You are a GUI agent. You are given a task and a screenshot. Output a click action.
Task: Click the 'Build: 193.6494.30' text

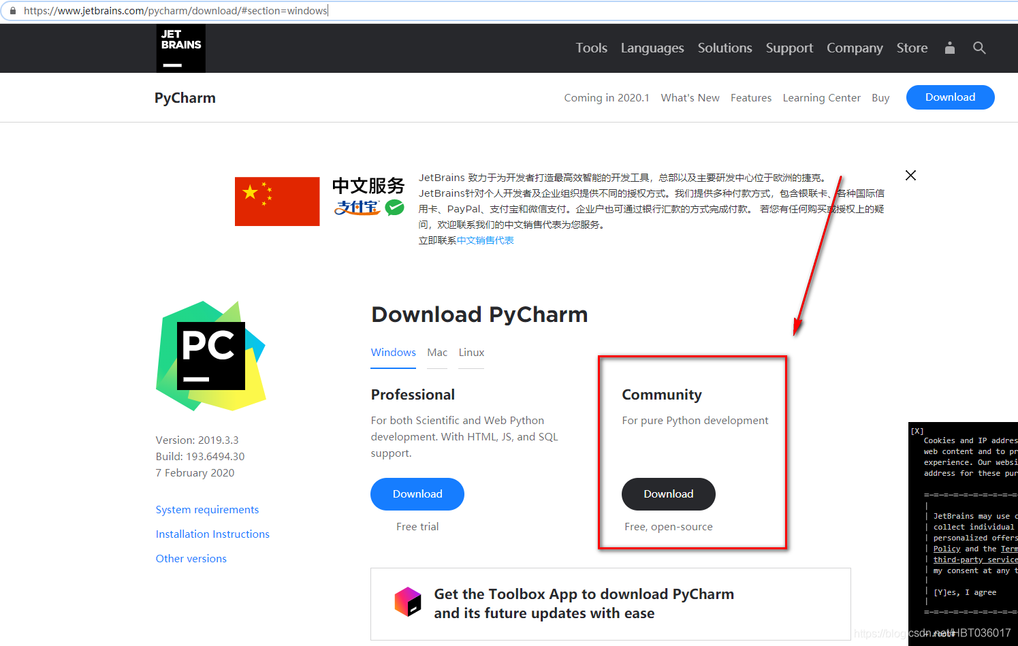pos(200,457)
